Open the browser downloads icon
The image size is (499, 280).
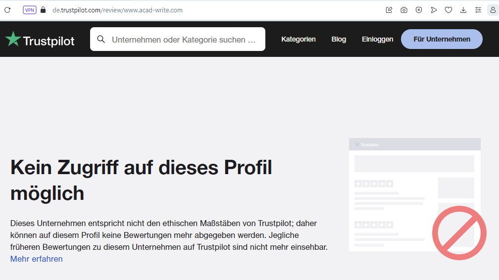click(463, 10)
